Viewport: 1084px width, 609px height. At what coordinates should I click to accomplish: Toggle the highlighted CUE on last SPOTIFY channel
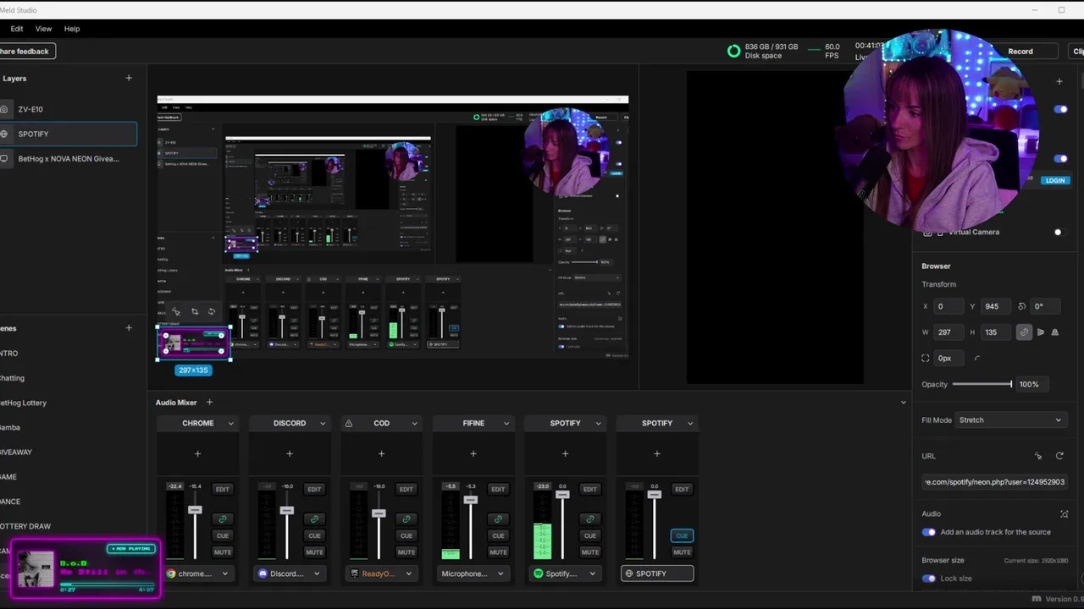click(x=682, y=535)
